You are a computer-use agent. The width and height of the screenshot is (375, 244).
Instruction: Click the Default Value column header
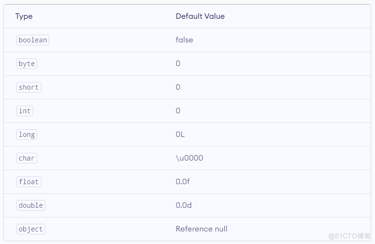(200, 16)
